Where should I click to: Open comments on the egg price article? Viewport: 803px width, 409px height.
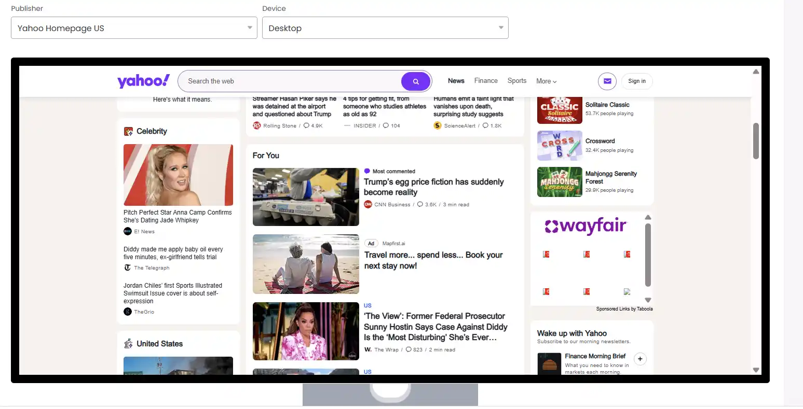coord(427,204)
